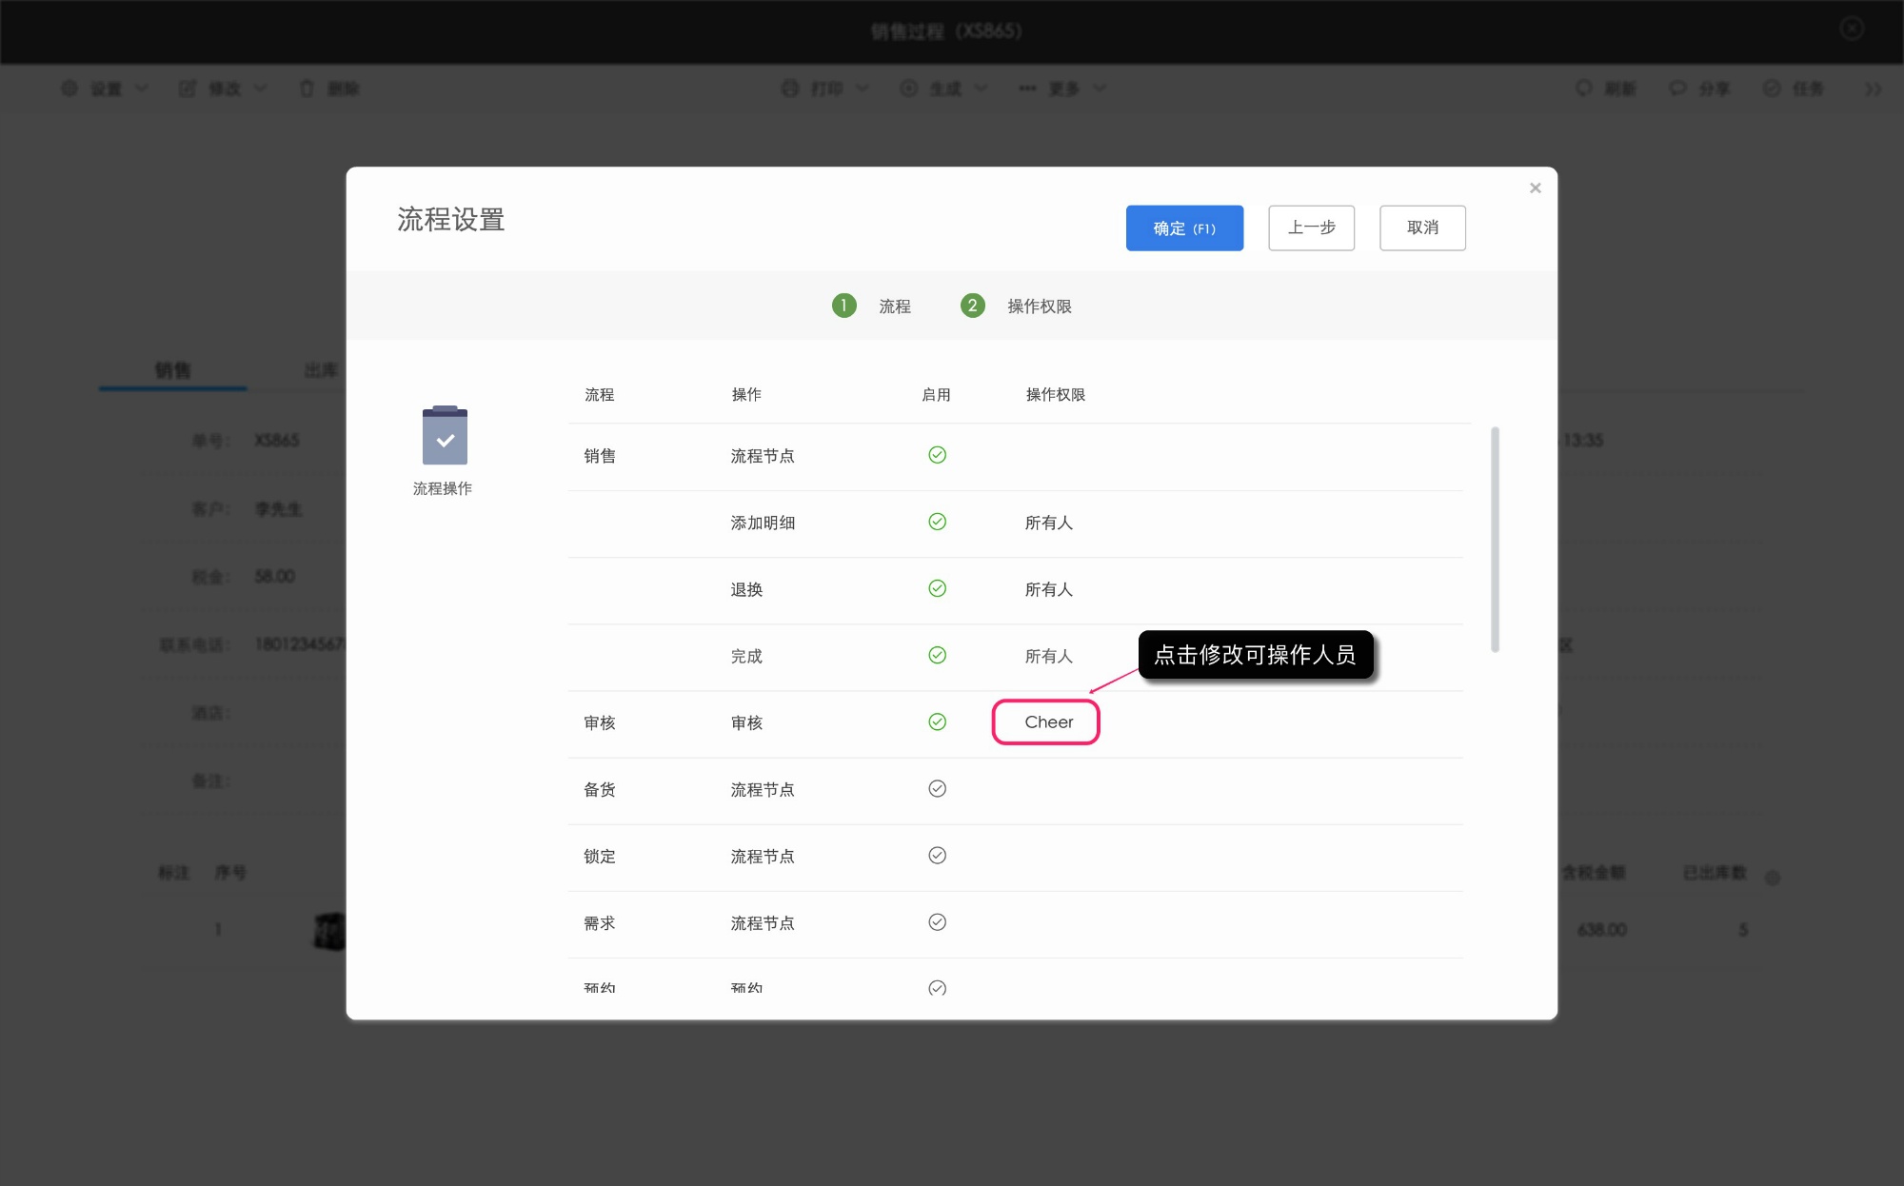This screenshot has width=1904, height=1186.
Task: Toggle the 审核 row enable status
Action: [x=938, y=721]
